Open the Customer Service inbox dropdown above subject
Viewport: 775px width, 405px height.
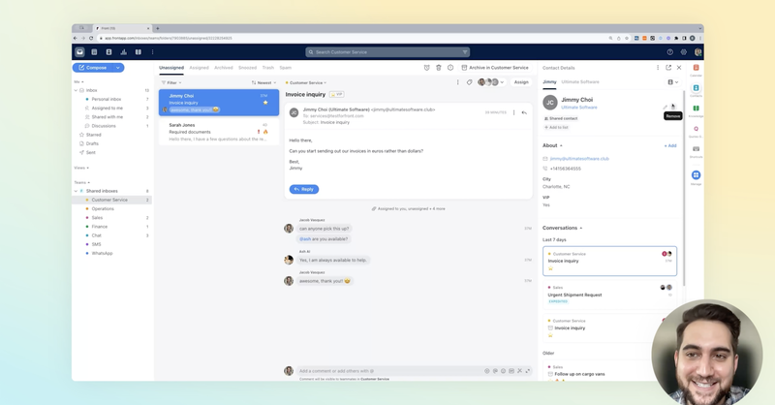306,83
